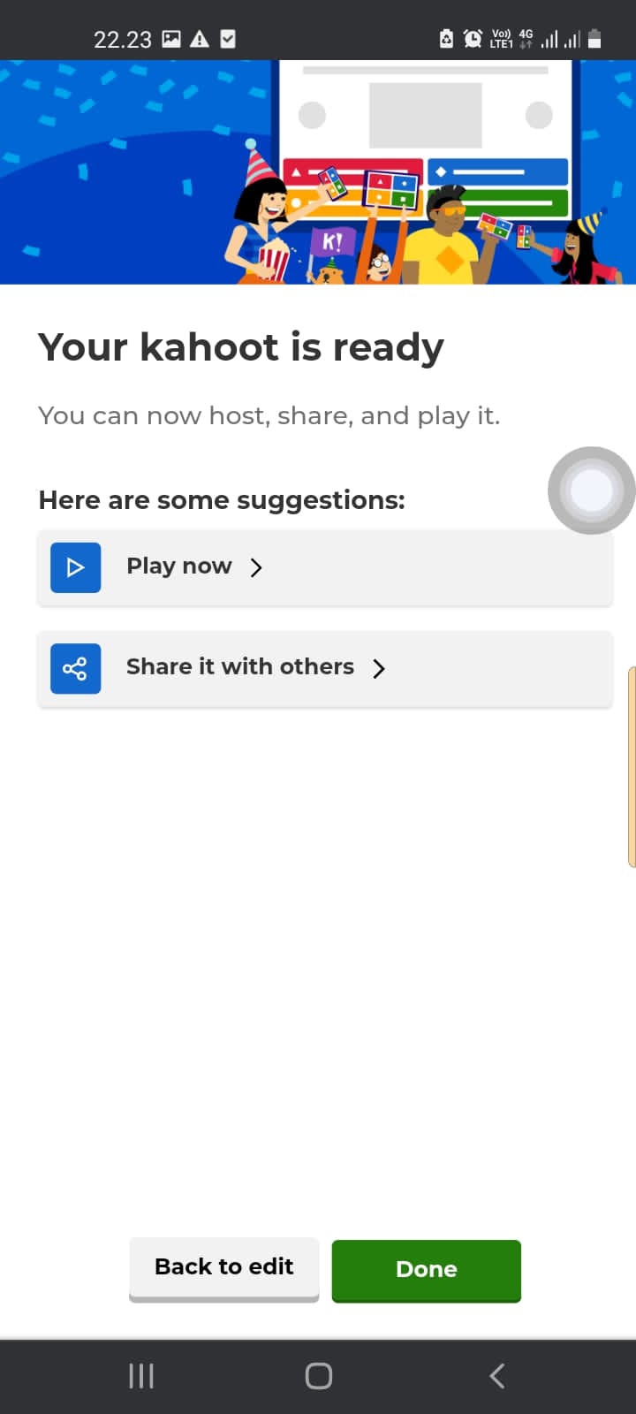
Task: Tap the blue play triangle icon
Action: coord(75,567)
